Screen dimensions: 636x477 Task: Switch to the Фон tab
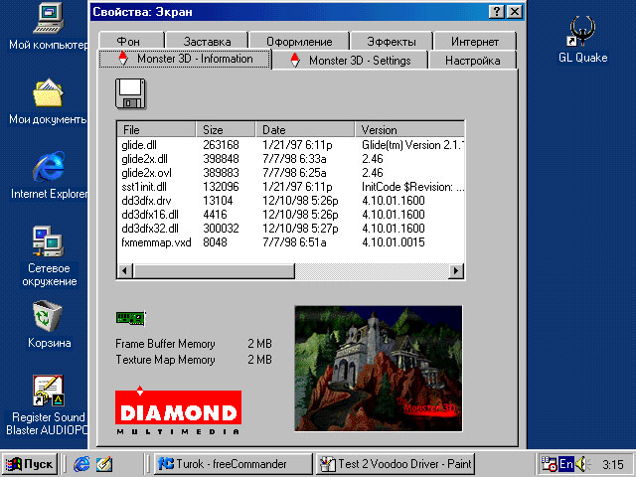(131, 41)
